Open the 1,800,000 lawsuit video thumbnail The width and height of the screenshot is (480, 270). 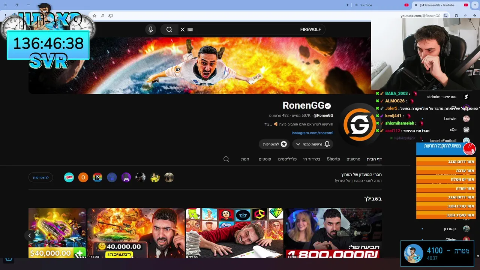click(333, 233)
